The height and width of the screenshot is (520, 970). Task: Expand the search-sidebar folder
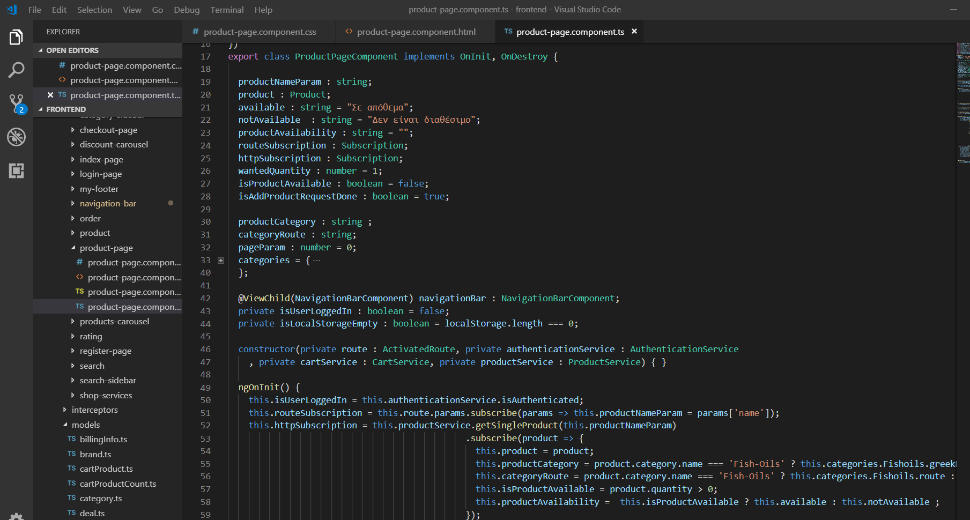coord(108,381)
